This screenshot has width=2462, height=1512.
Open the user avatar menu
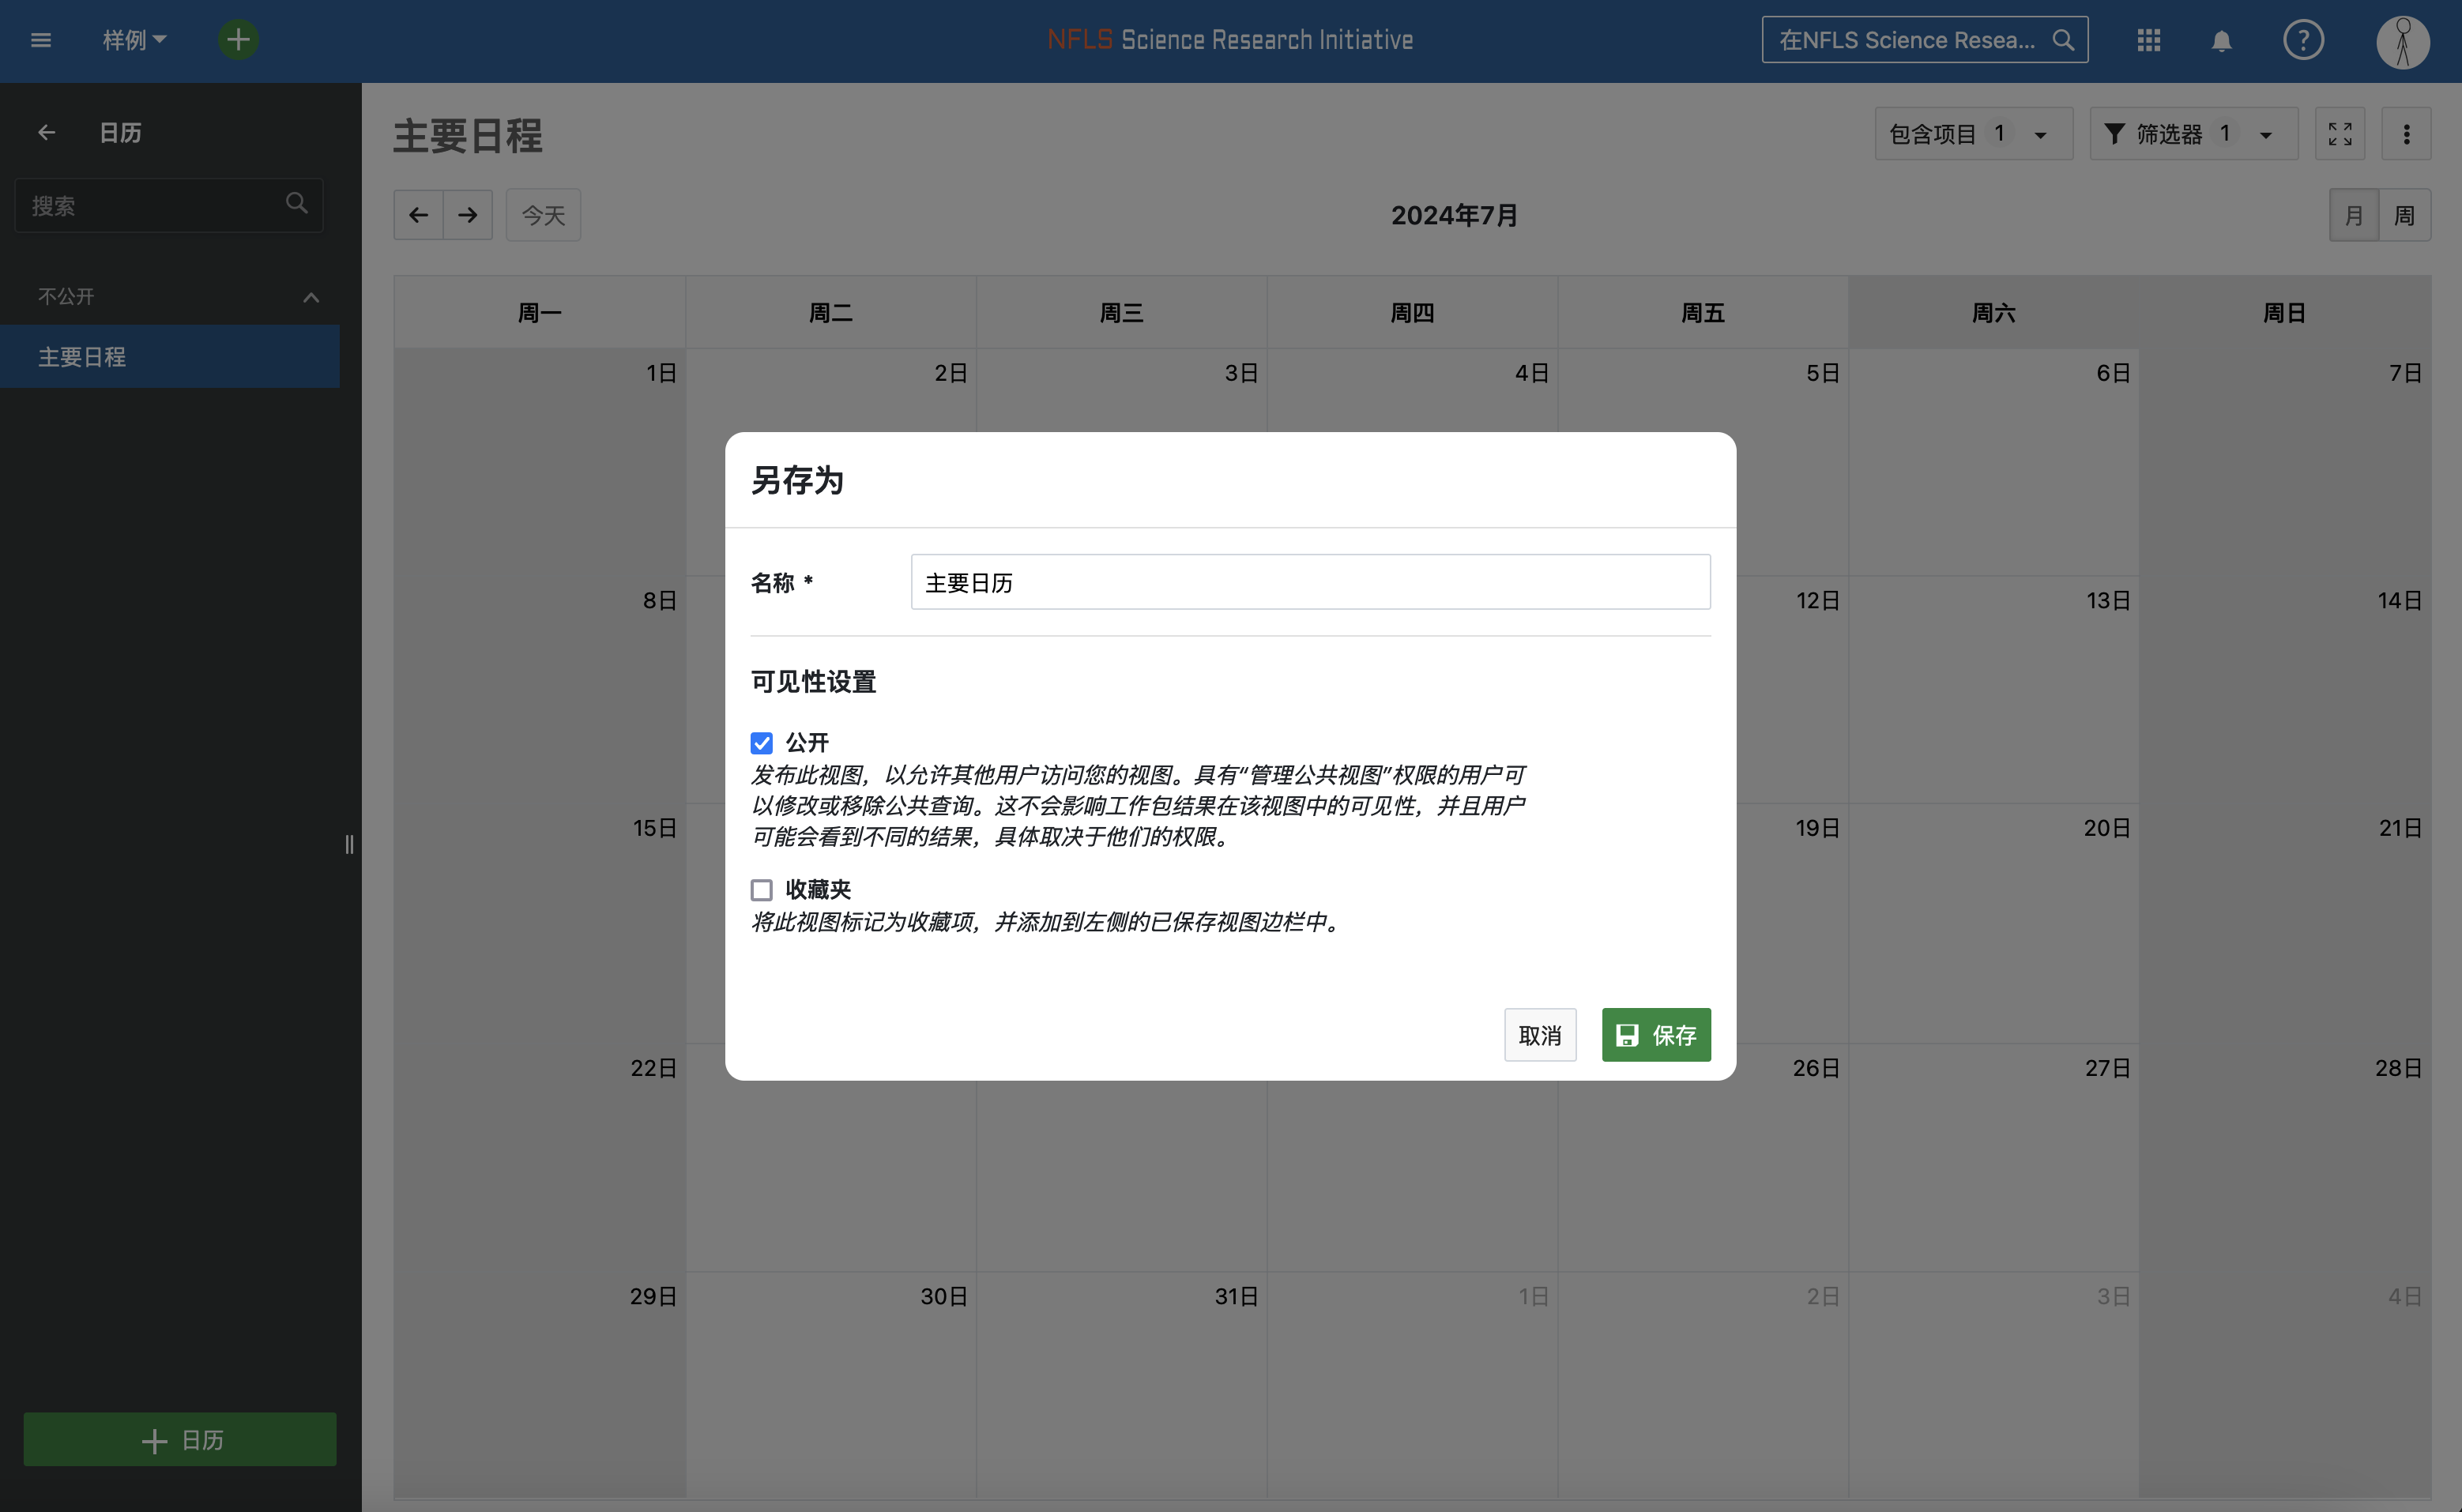(x=2402, y=42)
